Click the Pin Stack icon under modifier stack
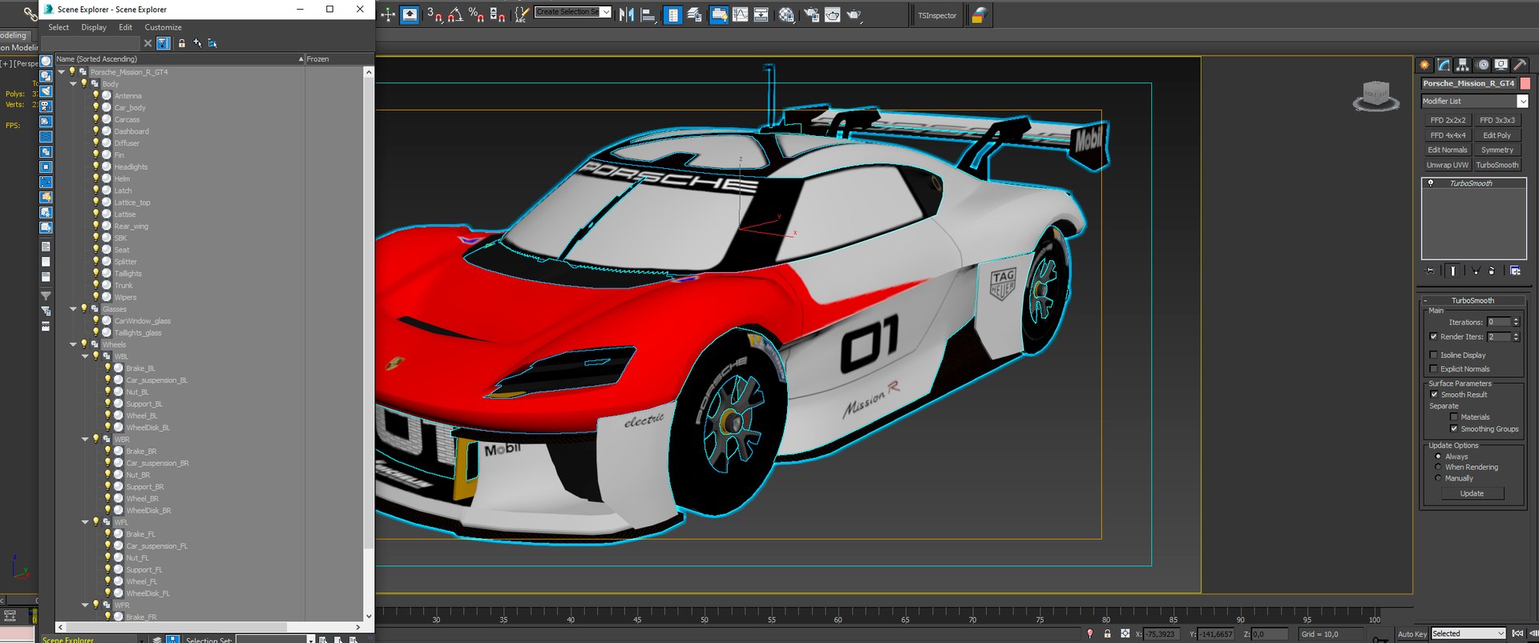Screen dimensions: 1539x643 (x=1430, y=271)
